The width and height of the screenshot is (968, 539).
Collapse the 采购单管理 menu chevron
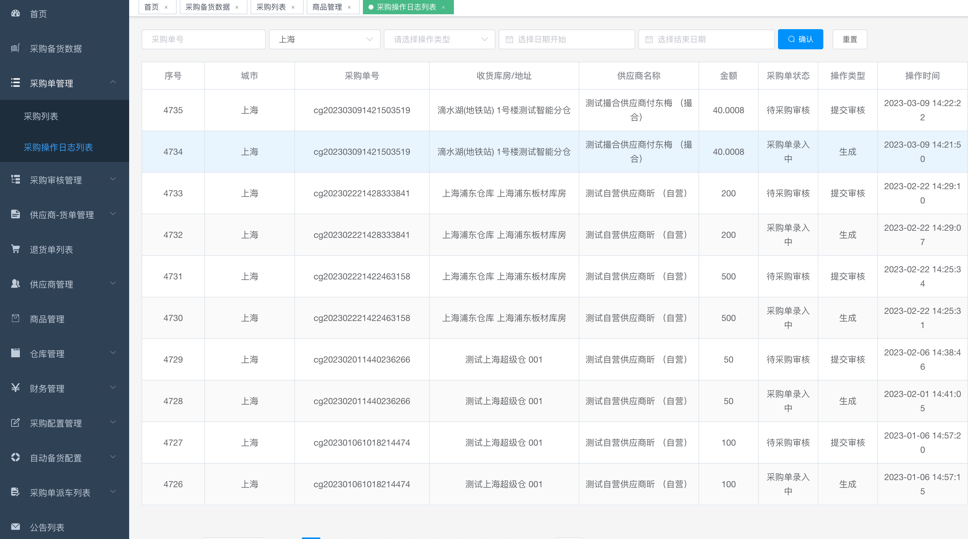tap(113, 82)
